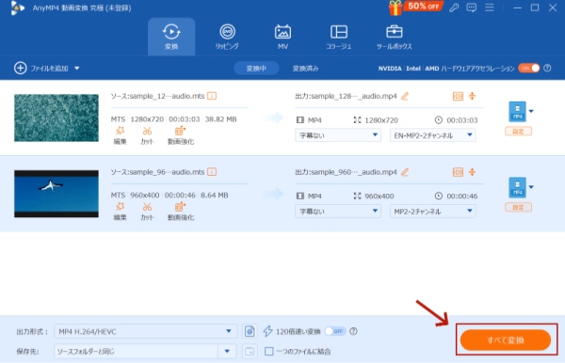The height and width of the screenshot is (363, 565).
Task: Click the すべて変換 button
Action: pyautogui.click(x=506, y=339)
